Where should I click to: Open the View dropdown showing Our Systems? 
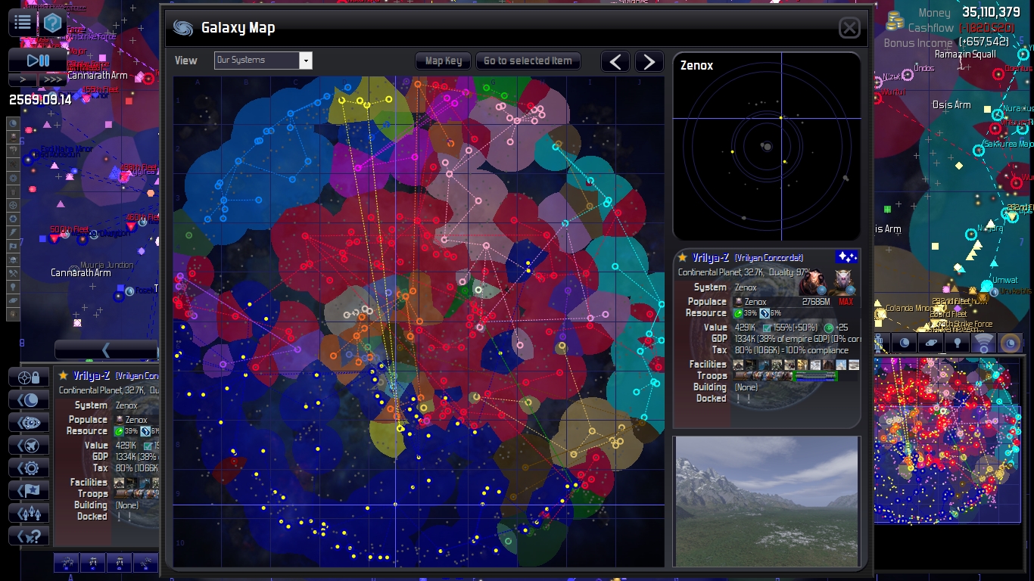tap(263, 61)
